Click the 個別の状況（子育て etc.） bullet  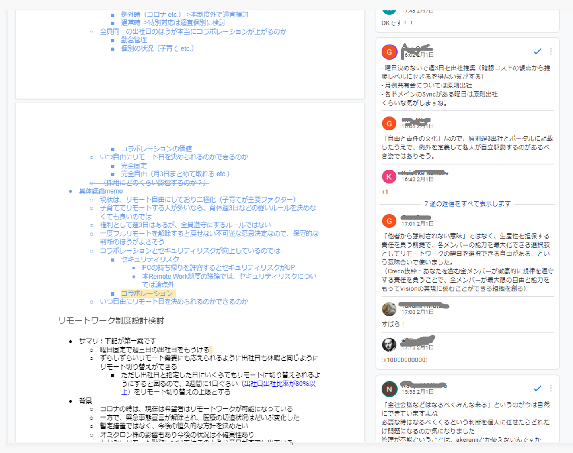158,48
